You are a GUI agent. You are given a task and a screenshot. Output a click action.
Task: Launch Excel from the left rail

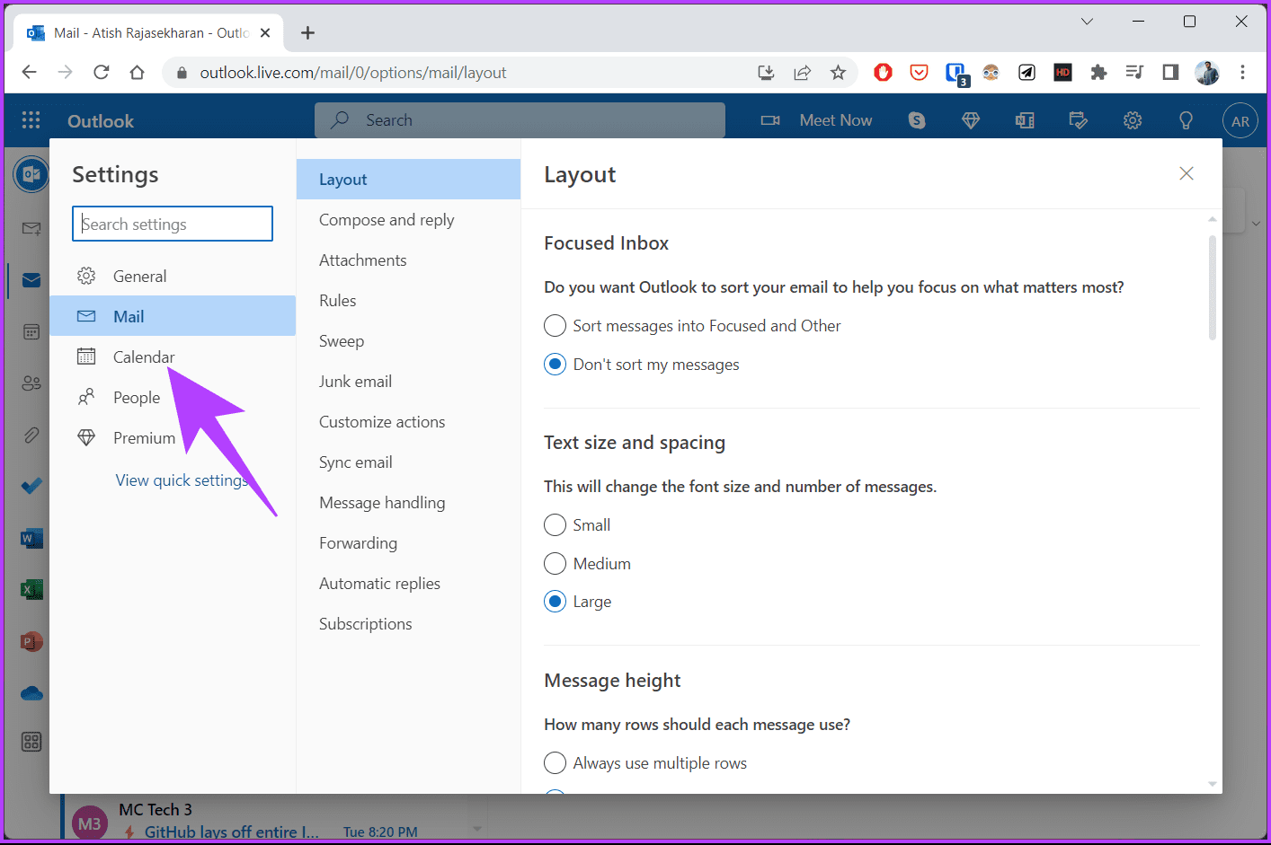pyautogui.click(x=31, y=590)
